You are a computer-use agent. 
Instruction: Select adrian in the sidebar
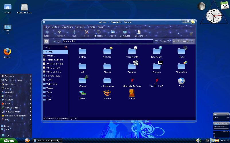point(55,52)
